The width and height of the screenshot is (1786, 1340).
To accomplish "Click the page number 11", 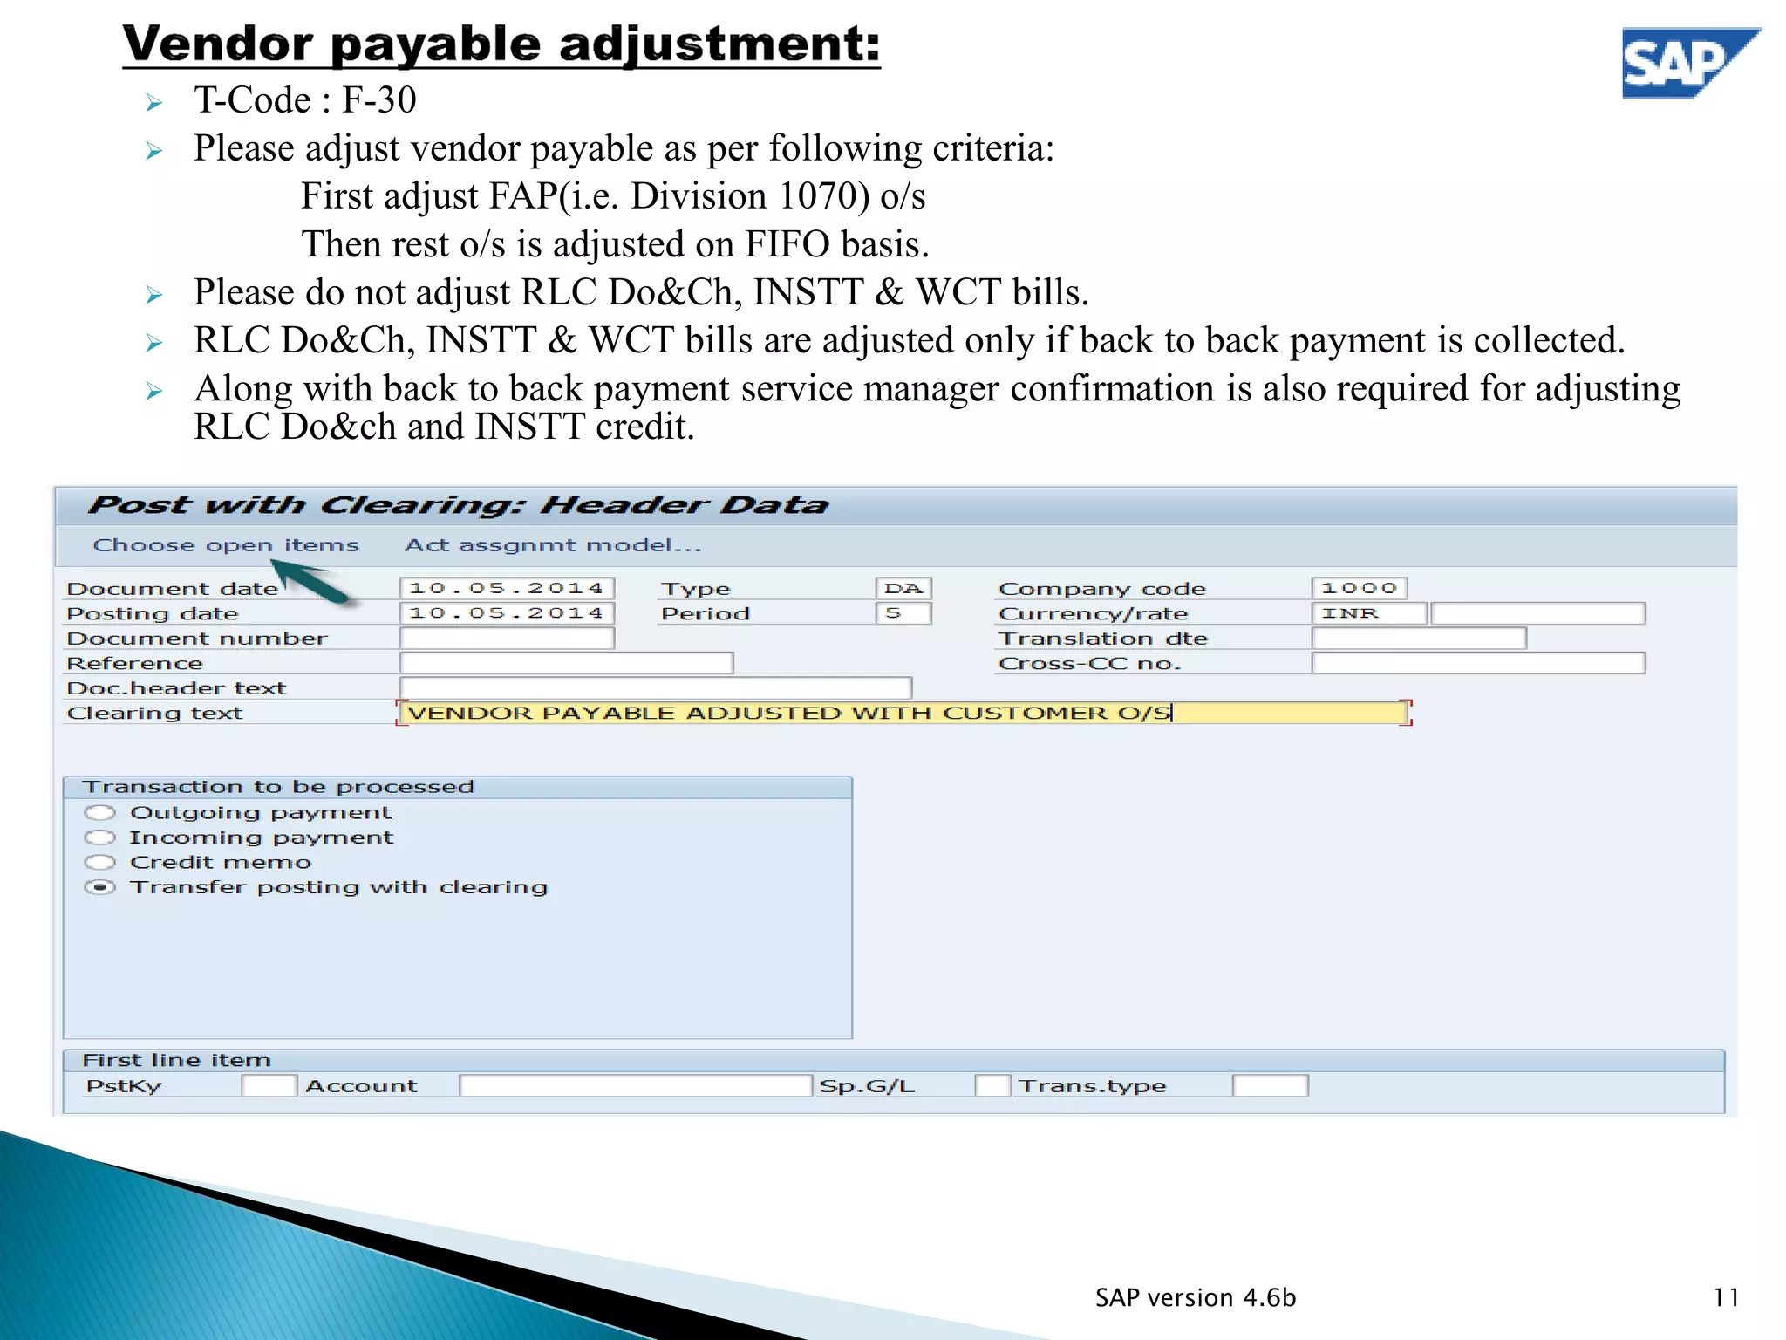I will pos(1726,1298).
